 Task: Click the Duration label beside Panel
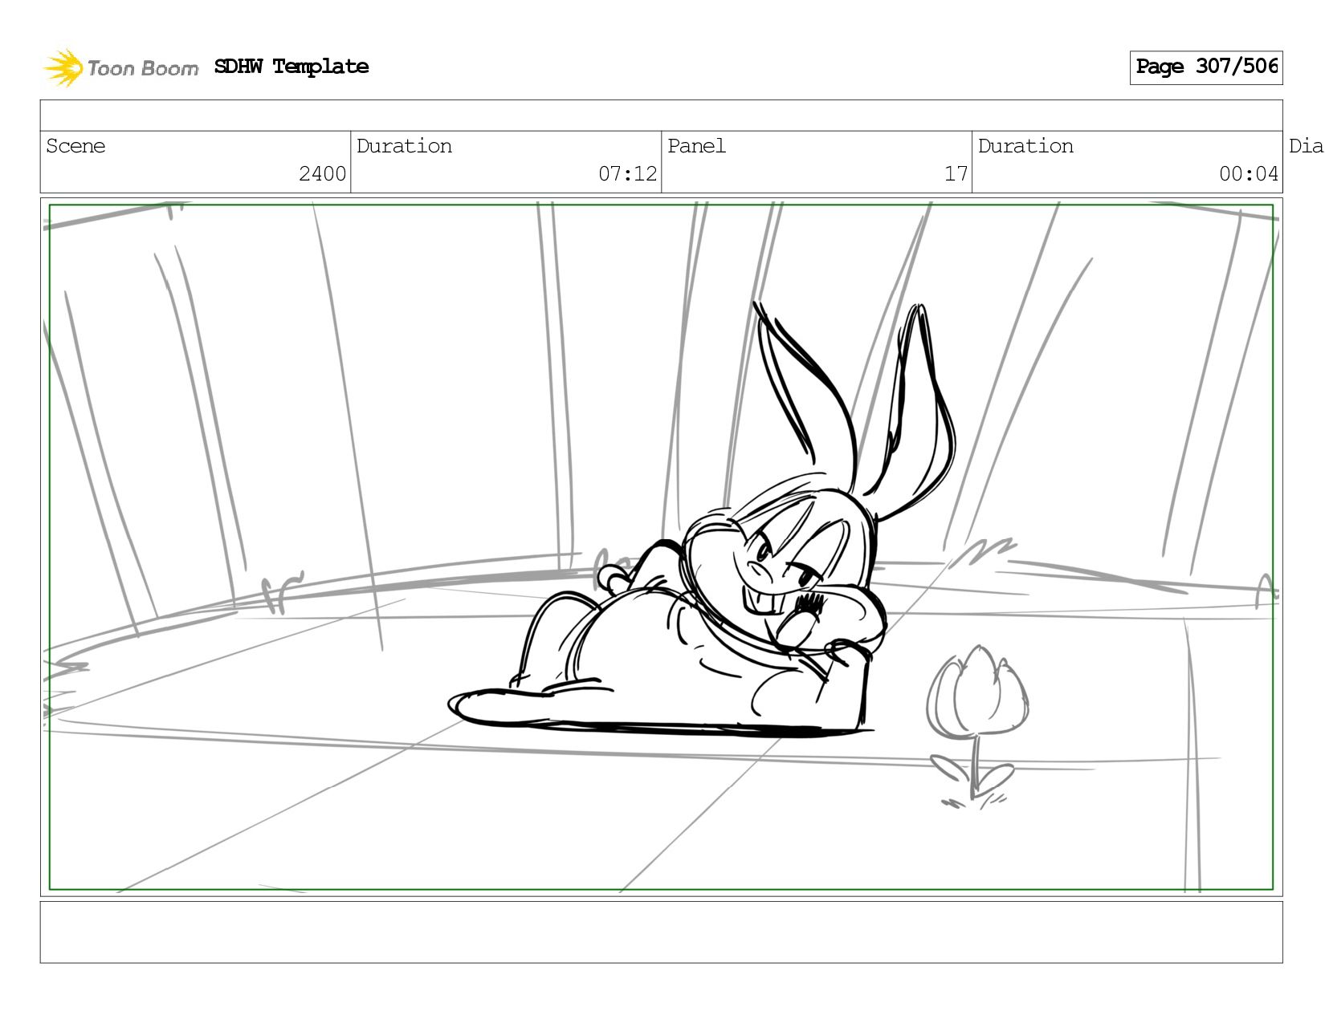pos(1025,146)
